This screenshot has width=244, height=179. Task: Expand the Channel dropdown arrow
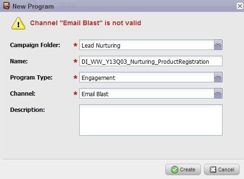tap(218, 93)
